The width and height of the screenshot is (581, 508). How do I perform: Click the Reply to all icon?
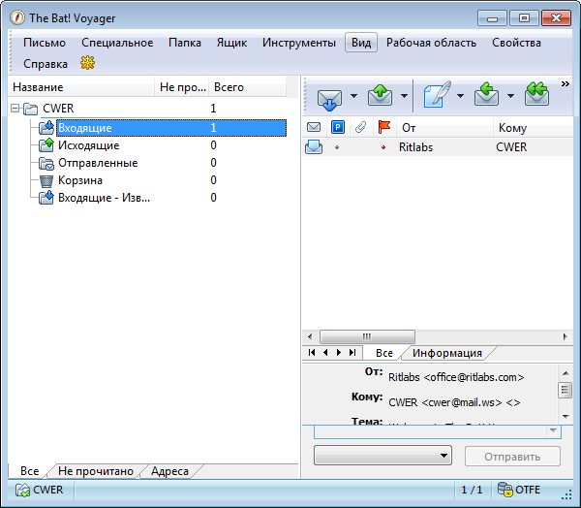536,96
